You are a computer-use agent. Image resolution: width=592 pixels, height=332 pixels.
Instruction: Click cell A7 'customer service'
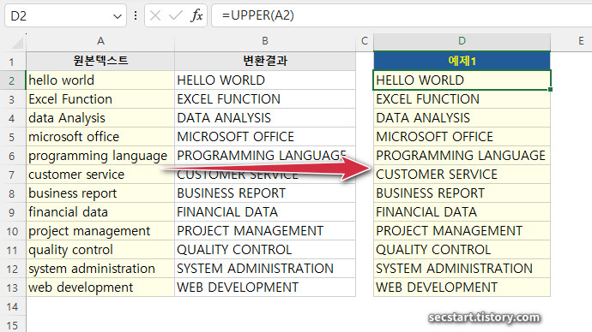(100, 175)
